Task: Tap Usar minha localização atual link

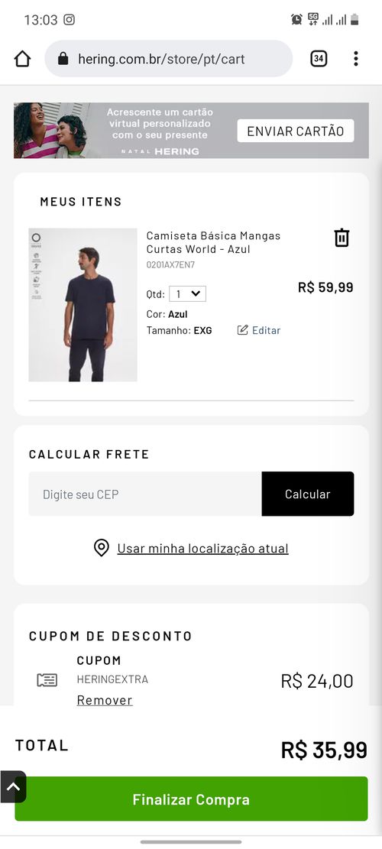Action: (x=203, y=549)
